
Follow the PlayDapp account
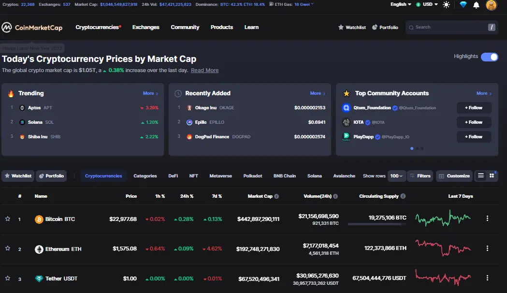[x=474, y=137]
